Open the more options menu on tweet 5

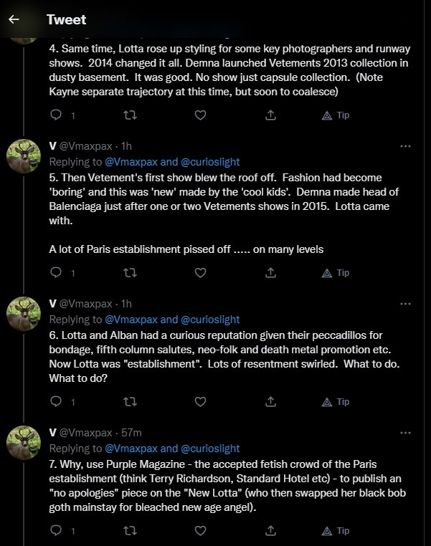click(405, 145)
